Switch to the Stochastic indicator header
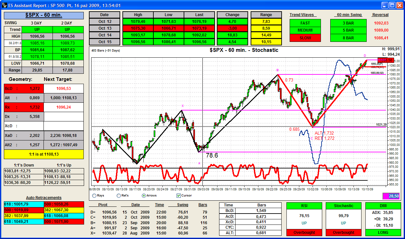 343,206
